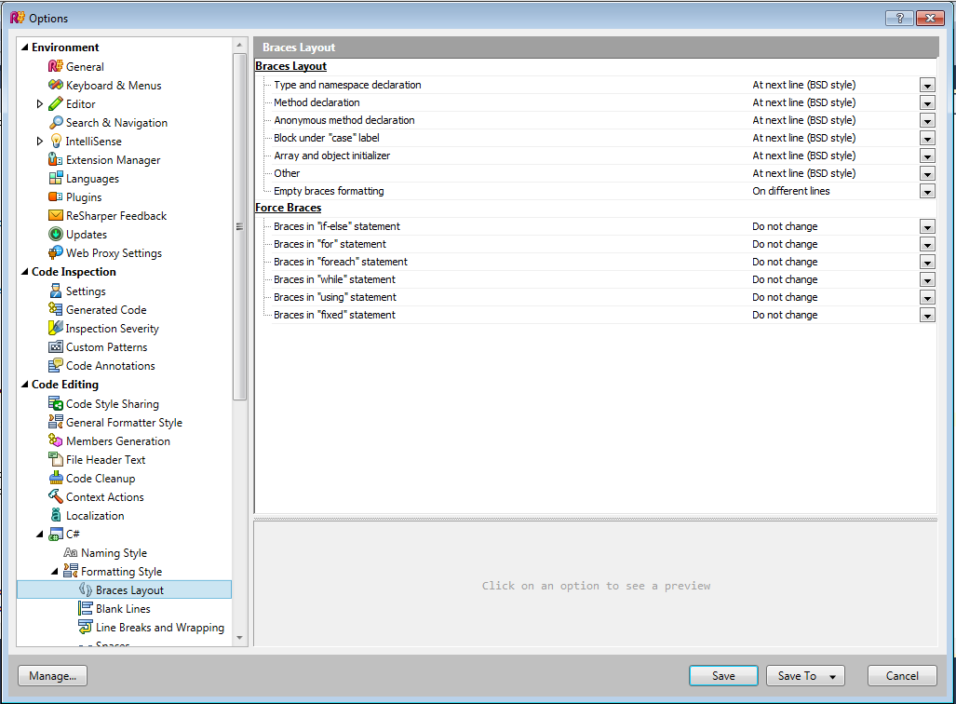
Task: Click the options tree scrollbar thumb
Action: click(x=239, y=227)
